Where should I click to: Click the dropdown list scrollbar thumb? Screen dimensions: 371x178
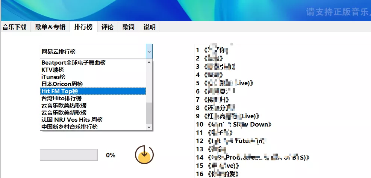coord(149,113)
